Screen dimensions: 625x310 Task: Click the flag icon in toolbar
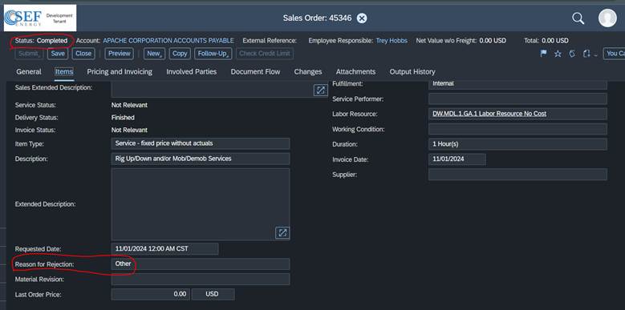543,54
